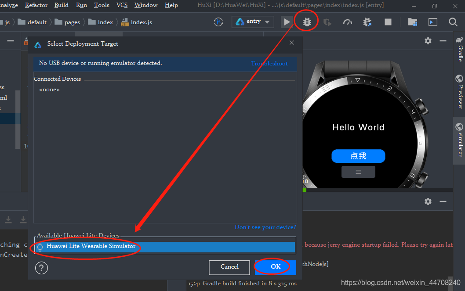The width and height of the screenshot is (465, 291).
Task: Click the OK button
Action: pos(276,267)
